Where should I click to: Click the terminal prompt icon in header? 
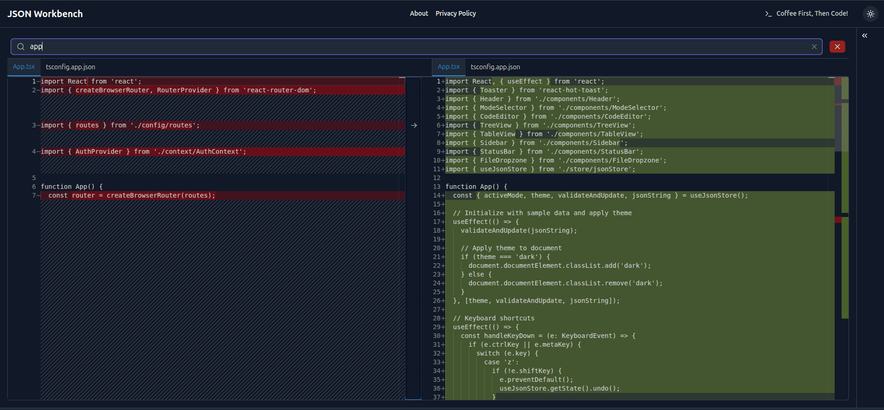coord(768,14)
